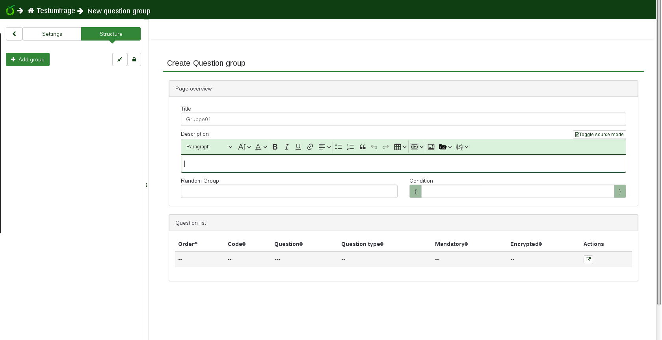Open the font size dropdown
This screenshot has height=340, width=662.
[x=244, y=147]
